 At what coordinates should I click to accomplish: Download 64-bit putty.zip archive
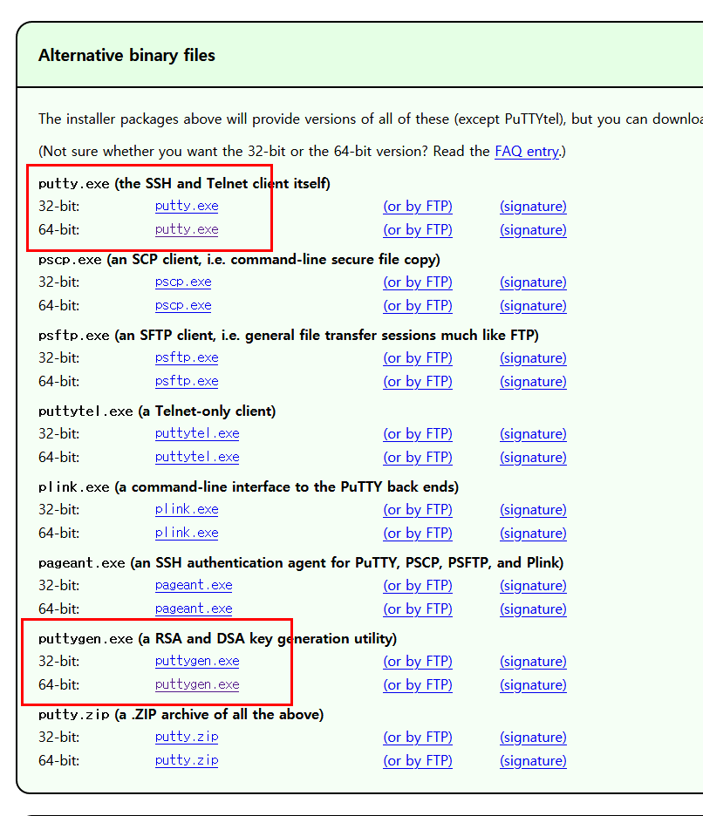click(187, 761)
